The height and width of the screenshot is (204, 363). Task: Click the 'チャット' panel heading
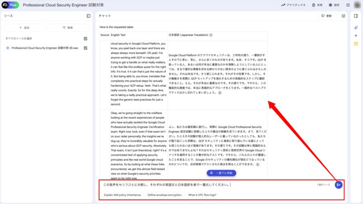(x=105, y=16)
